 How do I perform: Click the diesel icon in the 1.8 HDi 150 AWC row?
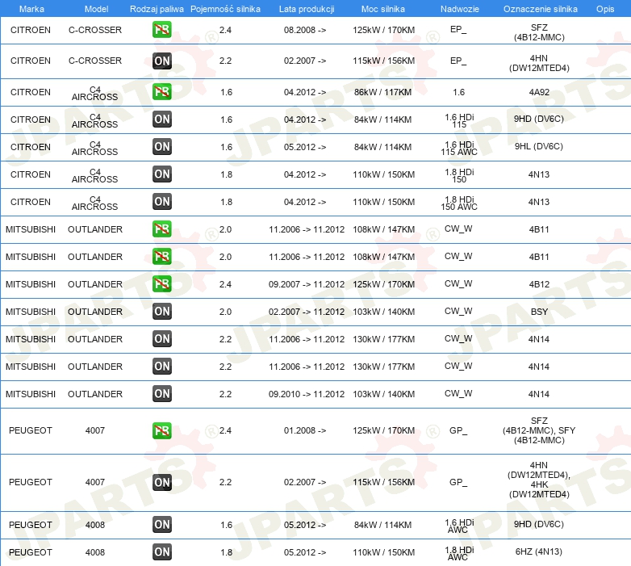tap(162, 202)
